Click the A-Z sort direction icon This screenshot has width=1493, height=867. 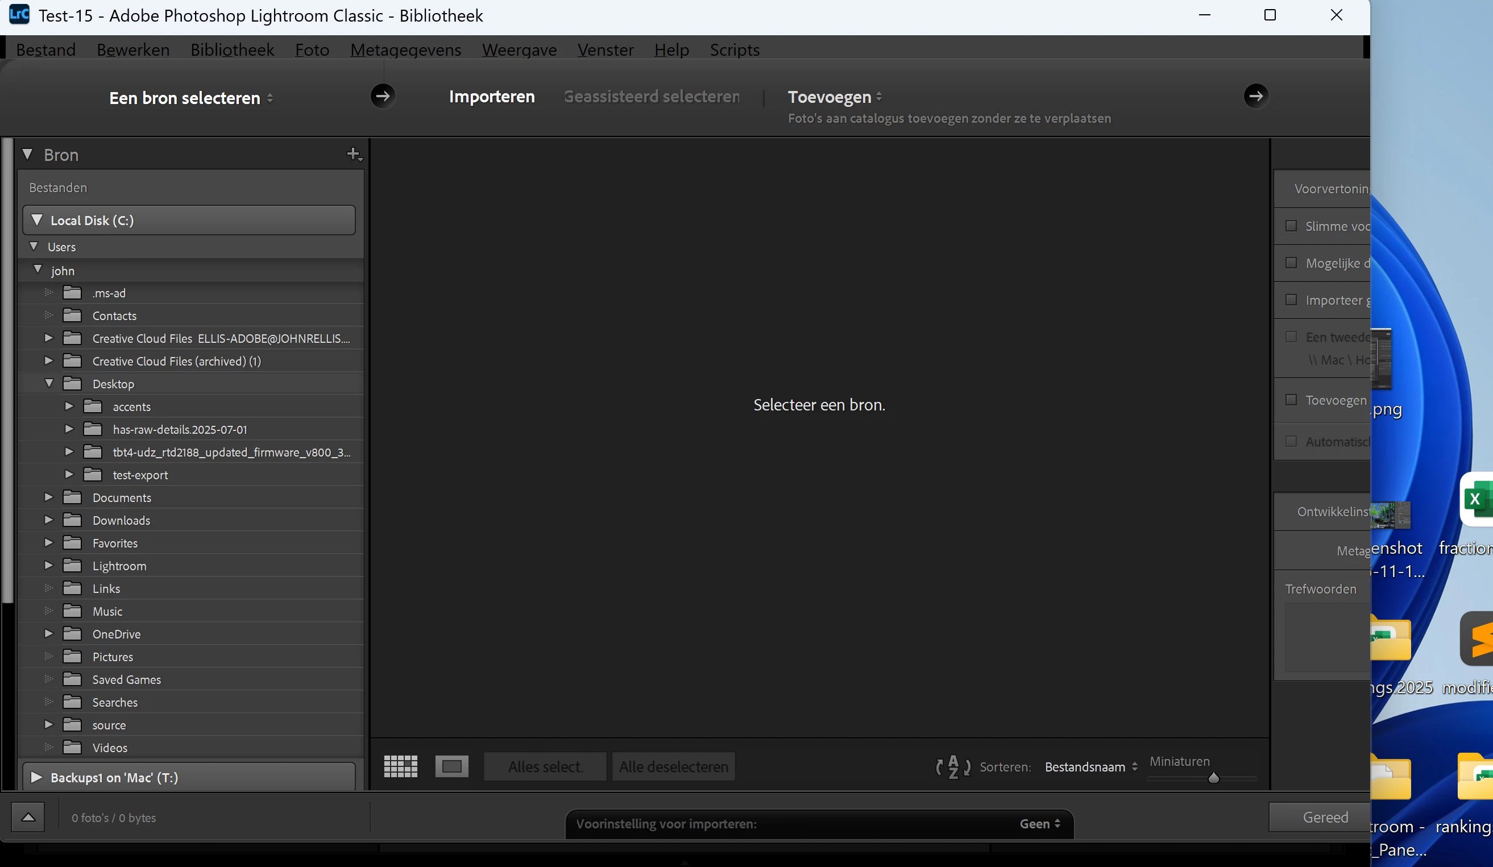(953, 767)
